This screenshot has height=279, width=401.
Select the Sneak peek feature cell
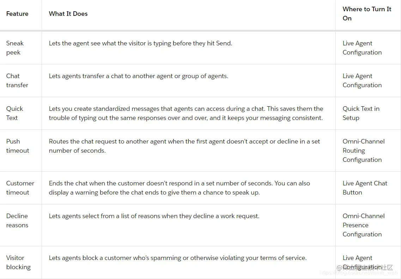point(15,48)
